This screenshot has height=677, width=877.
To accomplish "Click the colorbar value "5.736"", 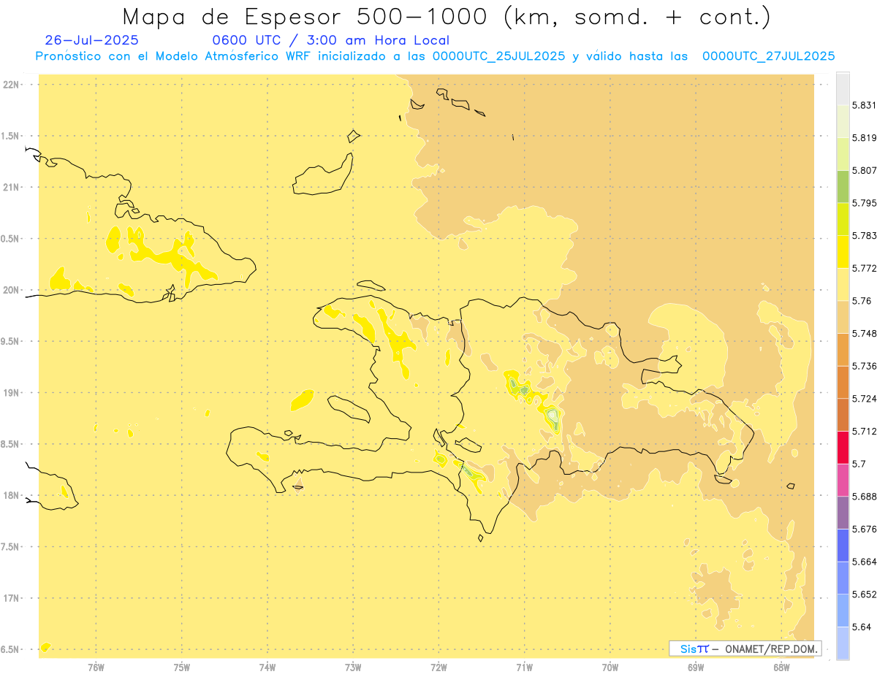I will pos(865,366).
